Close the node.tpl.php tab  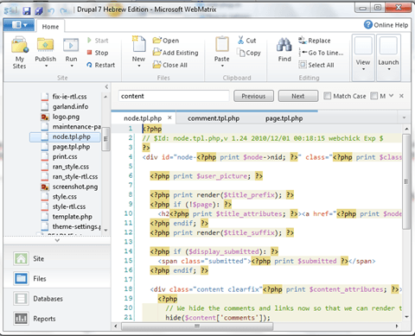click(169, 117)
